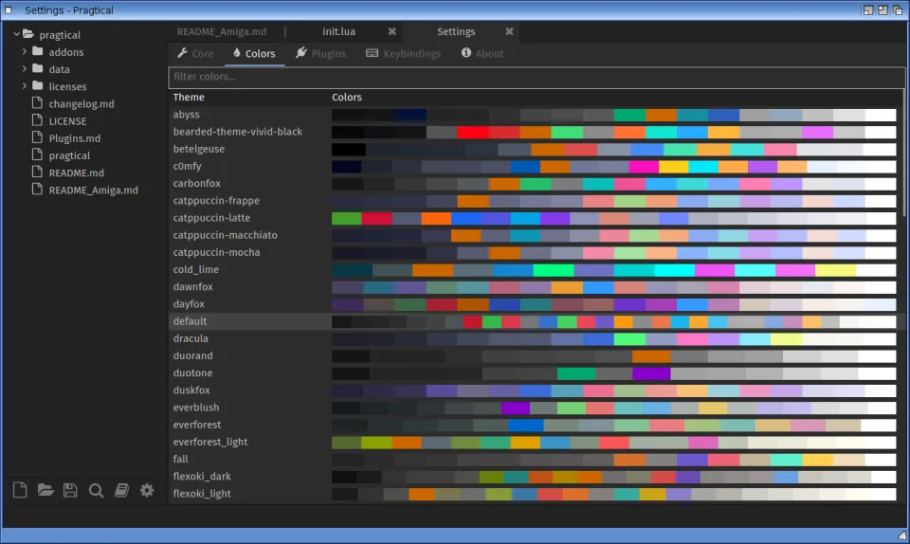Click the book icon in bottom toolbar
Image resolution: width=910 pixels, height=544 pixels.
(x=121, y=490)
